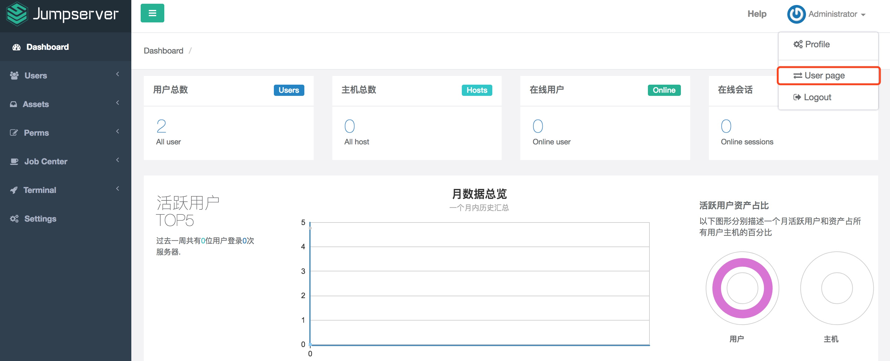The width and height of the screenshot is (890, 361).
Task: Choose Logout from the user menu
Action: (828, 97)
